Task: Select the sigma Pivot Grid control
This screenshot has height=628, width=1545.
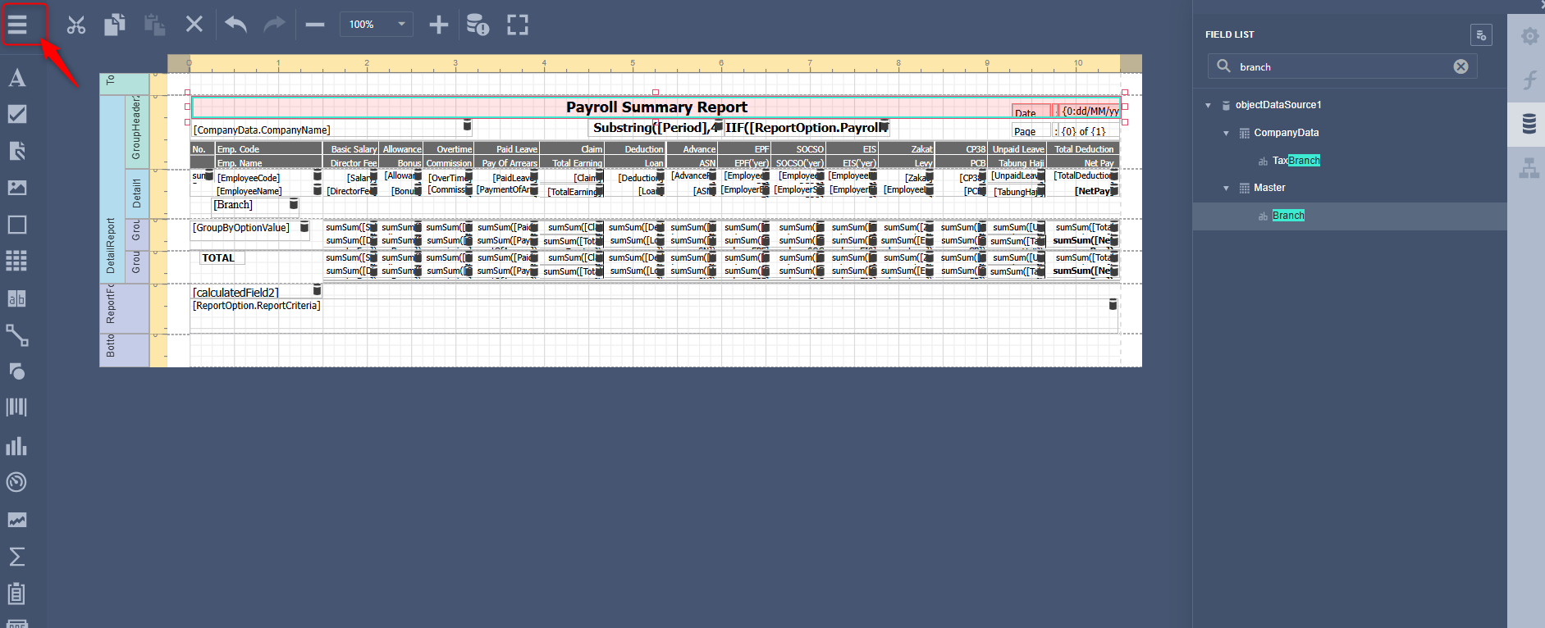Action: 16,557
